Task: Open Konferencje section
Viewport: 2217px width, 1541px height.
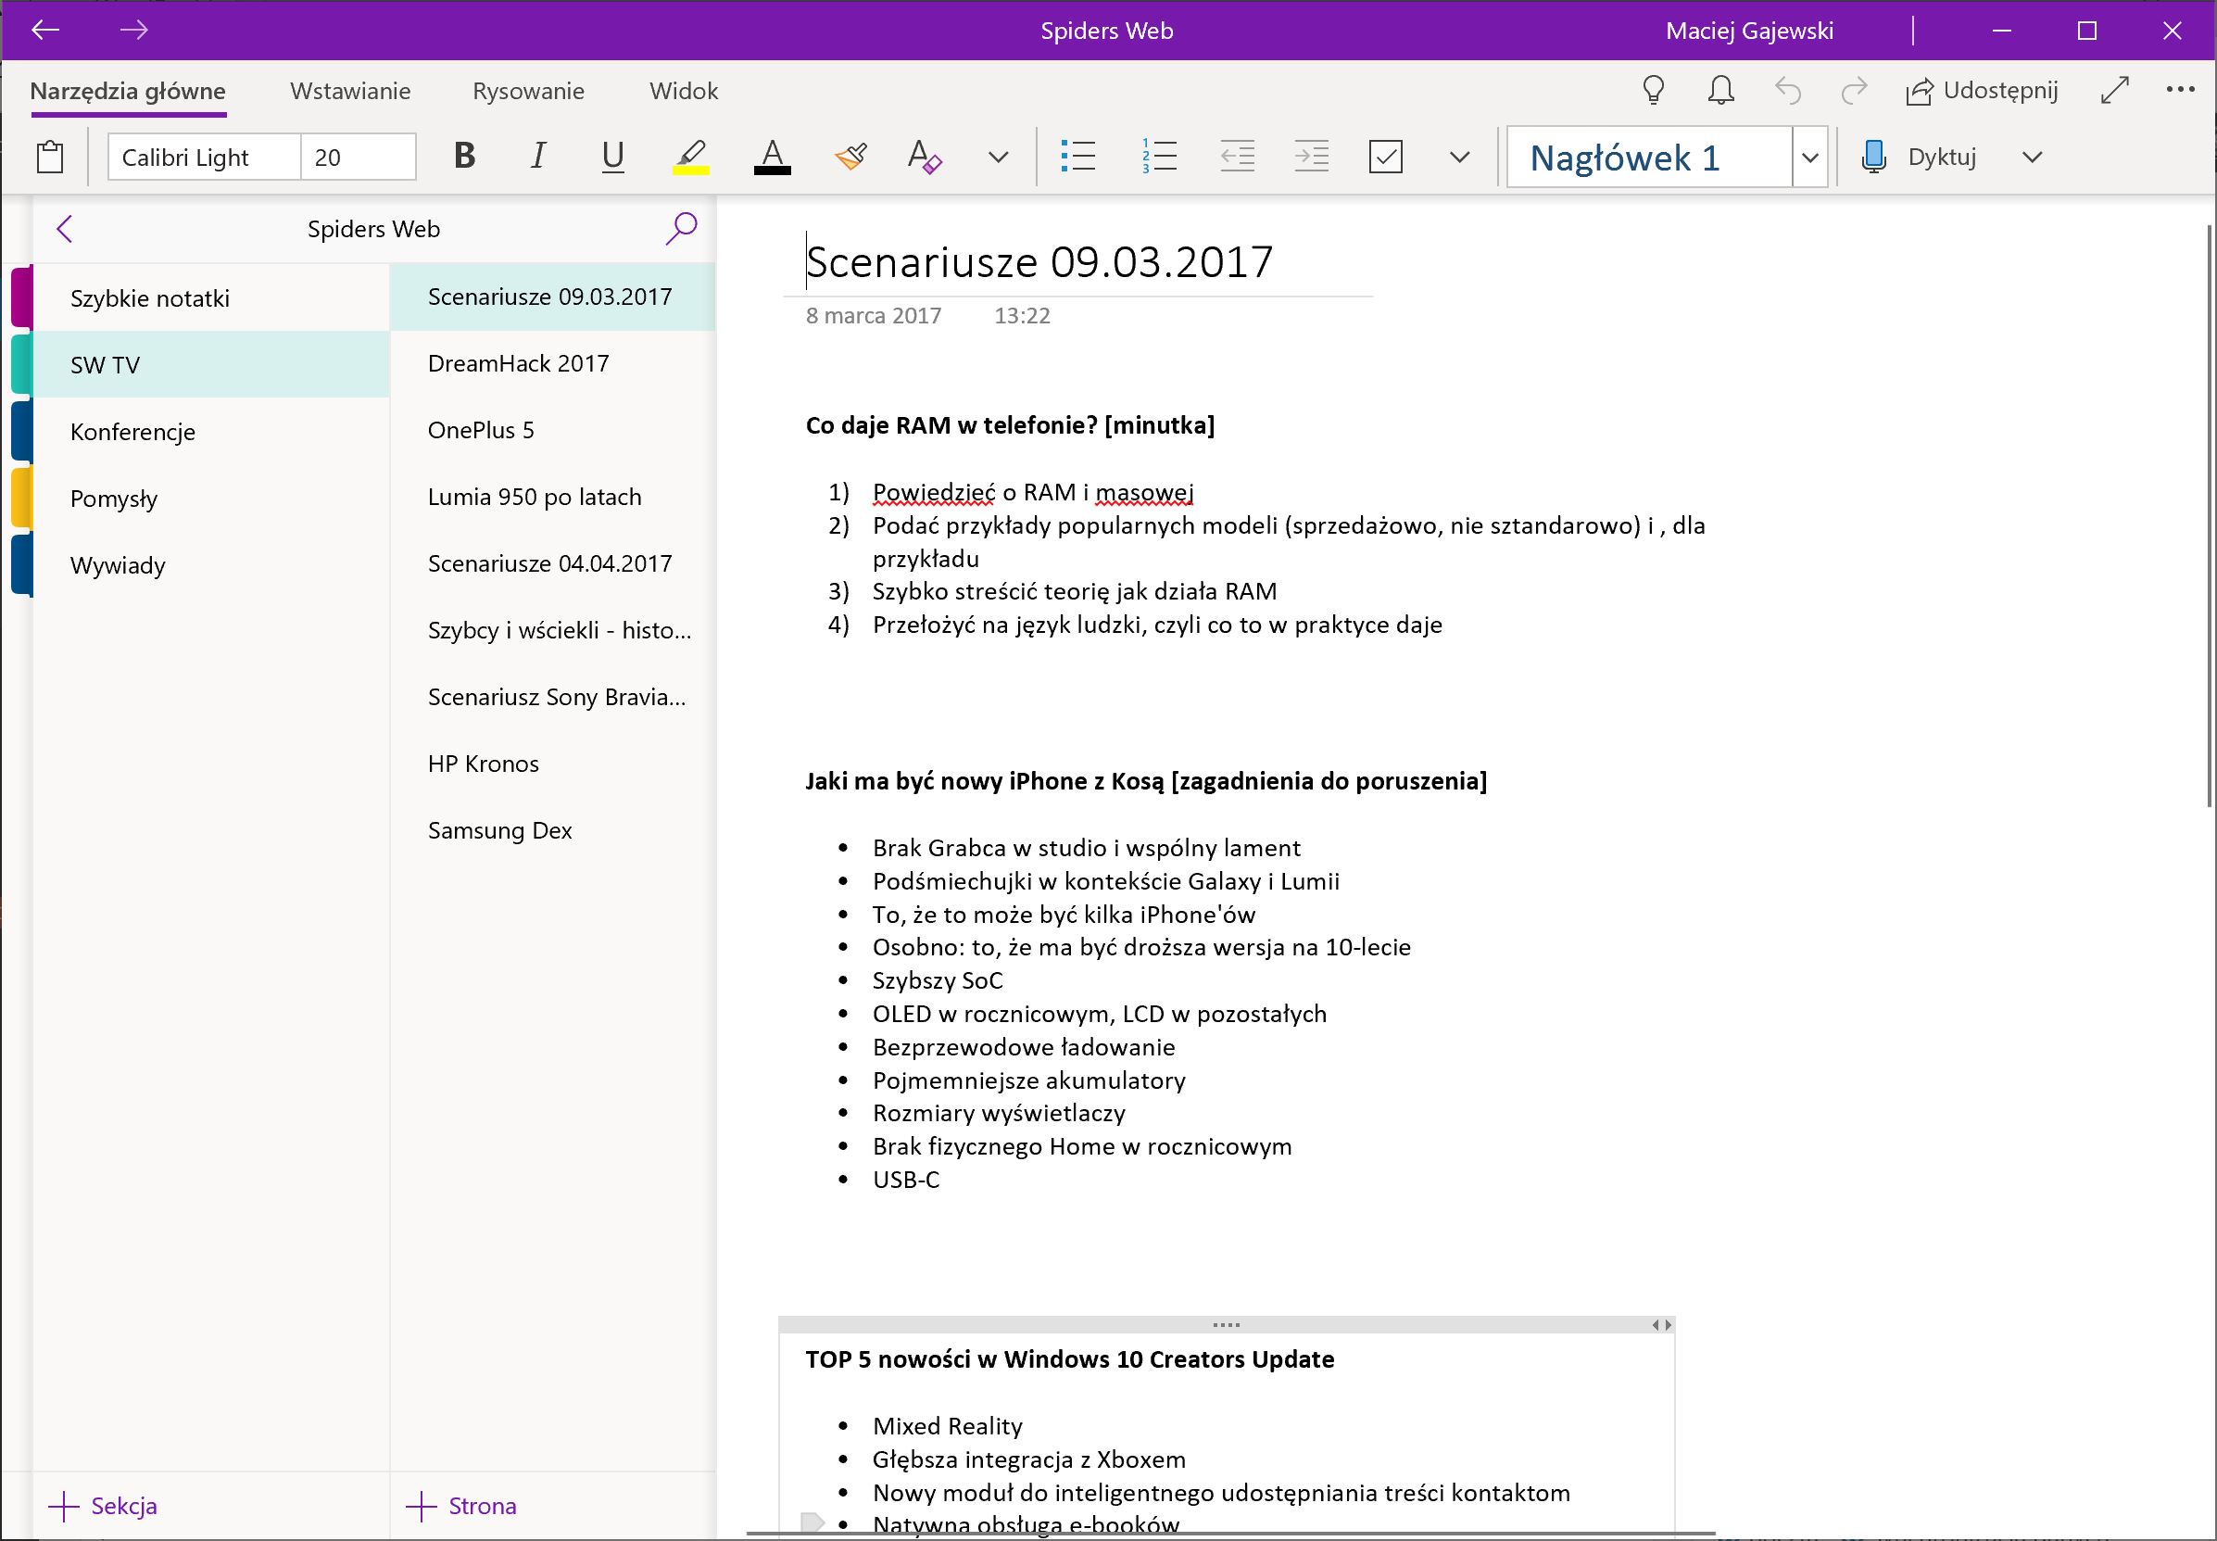Action: click(211, 432)
